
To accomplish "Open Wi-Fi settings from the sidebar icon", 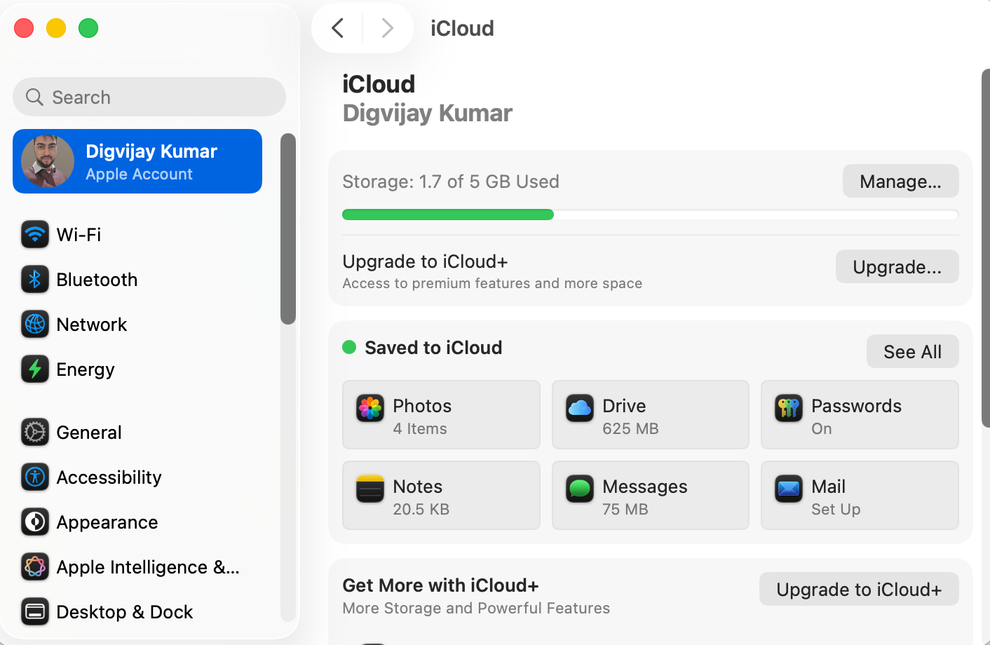I will click(x=35, y=234).
